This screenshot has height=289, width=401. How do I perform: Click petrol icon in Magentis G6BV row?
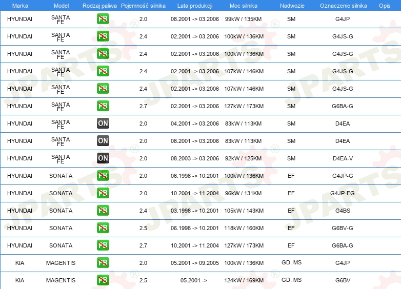[103, 280]
